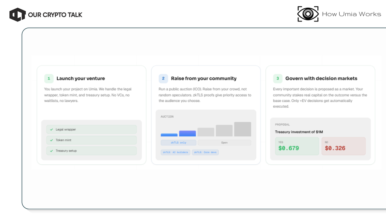The width and height of the screenshot is (386, 217).
Task: Click the second blue auction bar
Action: (x=188, y=133)
